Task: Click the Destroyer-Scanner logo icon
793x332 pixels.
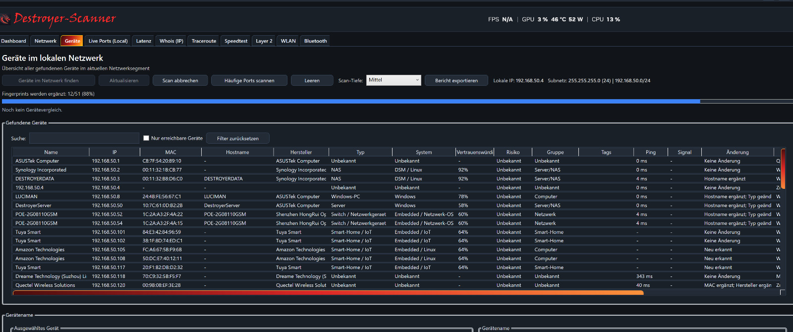Action: (x=5, y=19)
